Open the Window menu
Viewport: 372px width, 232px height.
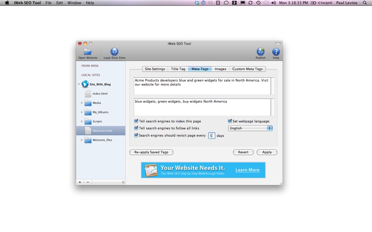pos(74,3)
